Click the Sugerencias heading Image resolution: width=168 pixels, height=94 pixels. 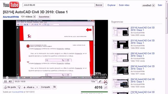[117, 22]
